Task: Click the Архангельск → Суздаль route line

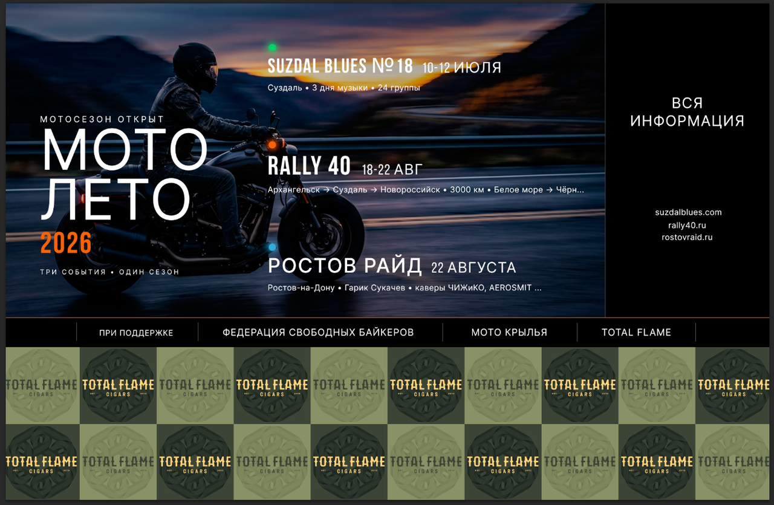Action: (x=426, y=190)
